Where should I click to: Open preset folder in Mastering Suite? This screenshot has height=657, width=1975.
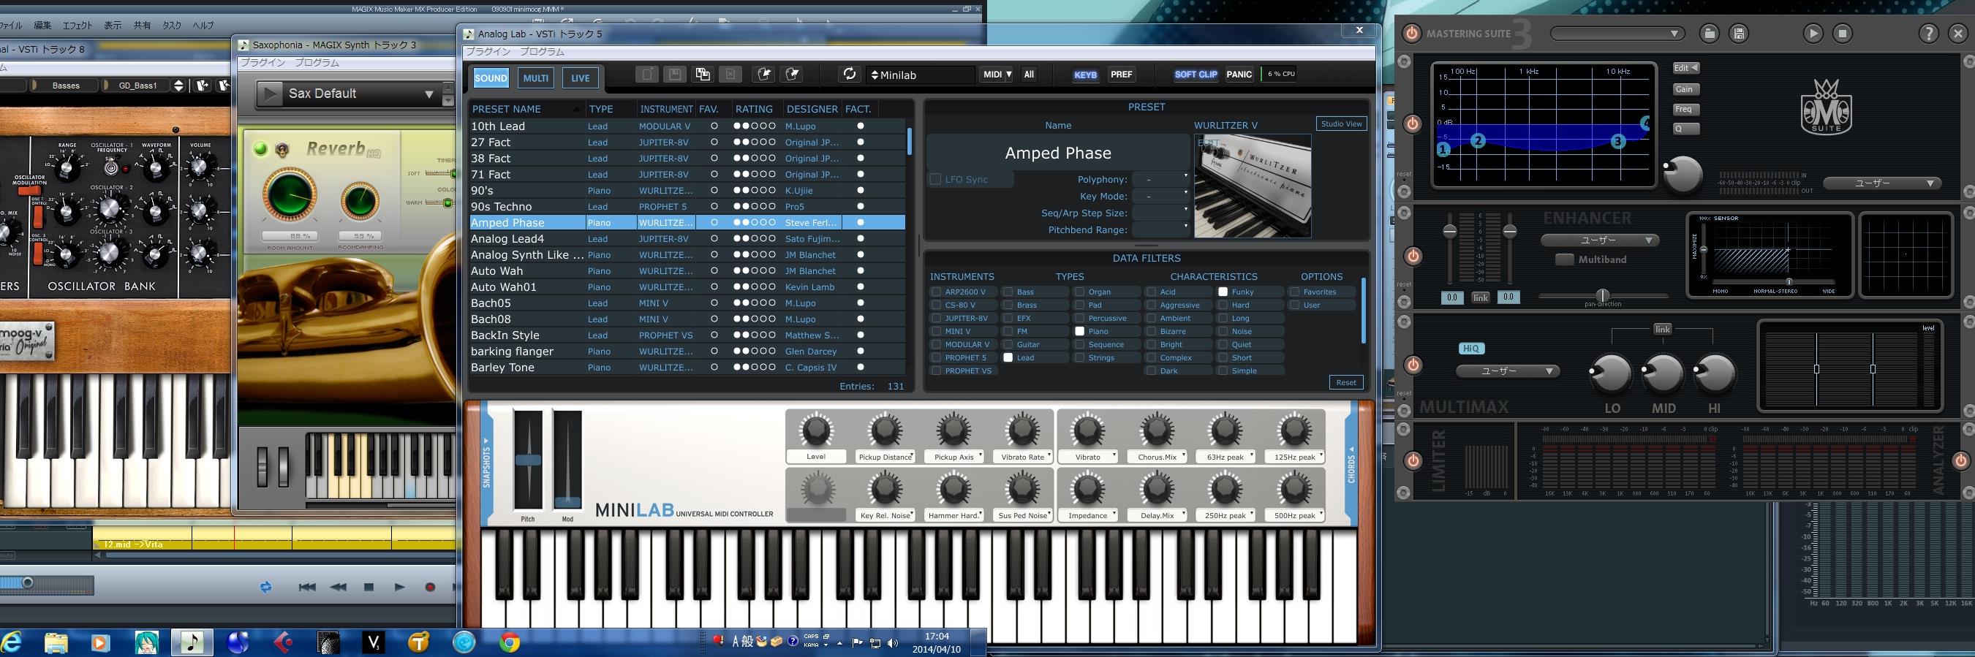point(1709,33)
